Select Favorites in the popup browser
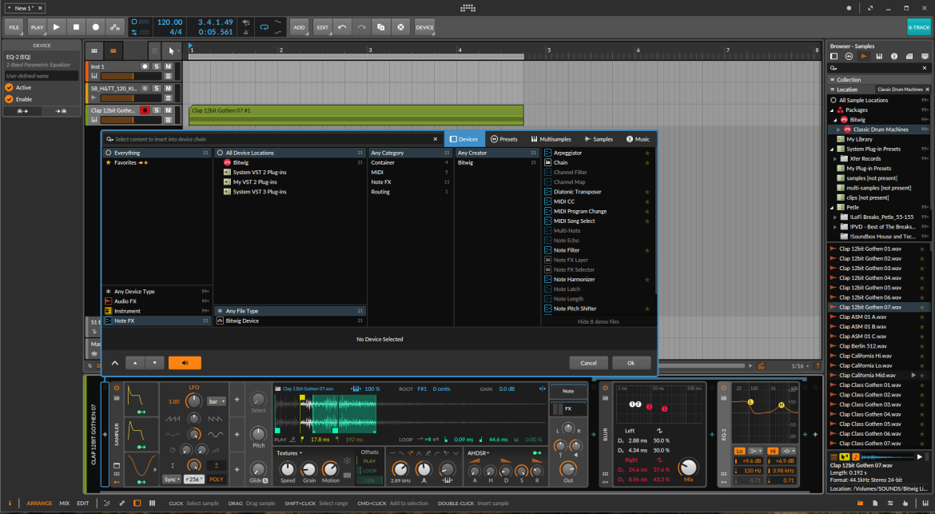The image size is (935, 514). pos(157,162)
